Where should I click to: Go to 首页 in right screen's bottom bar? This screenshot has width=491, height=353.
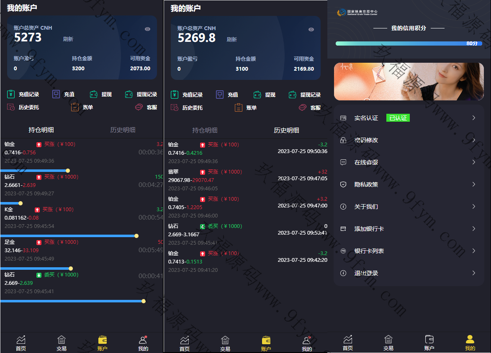(347, 343)
